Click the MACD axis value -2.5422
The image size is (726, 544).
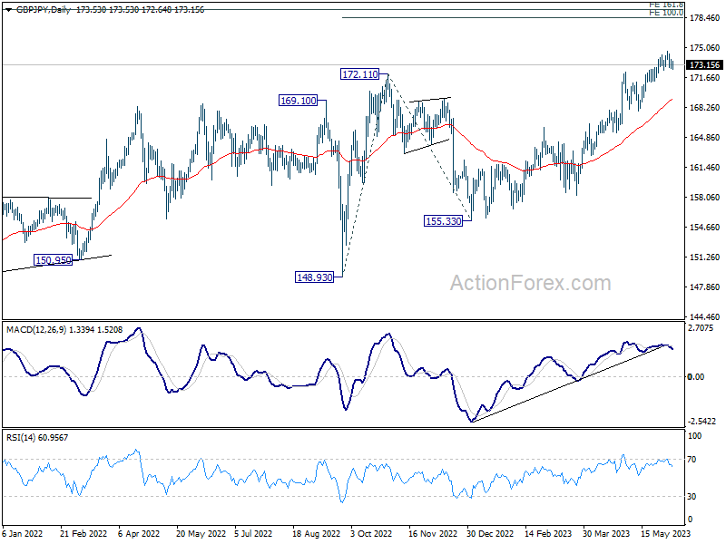(701, 422)
